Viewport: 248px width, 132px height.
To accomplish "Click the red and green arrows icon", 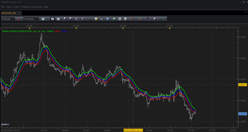I will pyautogui.click(x=140, y=19).
